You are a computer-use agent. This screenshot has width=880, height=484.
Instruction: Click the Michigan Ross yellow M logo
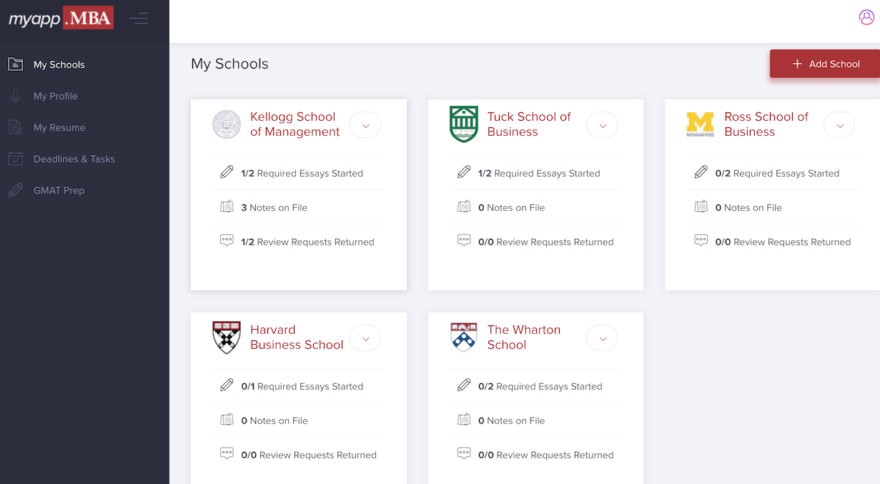[x=700, y=124]
